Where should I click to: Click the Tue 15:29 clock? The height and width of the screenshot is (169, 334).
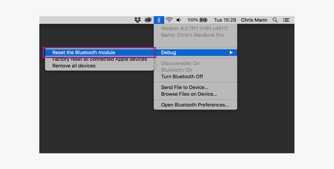click(225, 20)
